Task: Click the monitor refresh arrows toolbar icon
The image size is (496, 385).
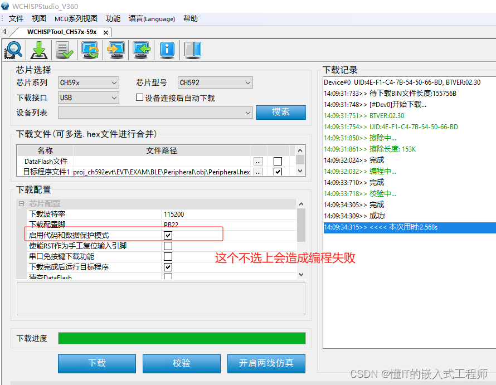Action: (x=90, y=50)
